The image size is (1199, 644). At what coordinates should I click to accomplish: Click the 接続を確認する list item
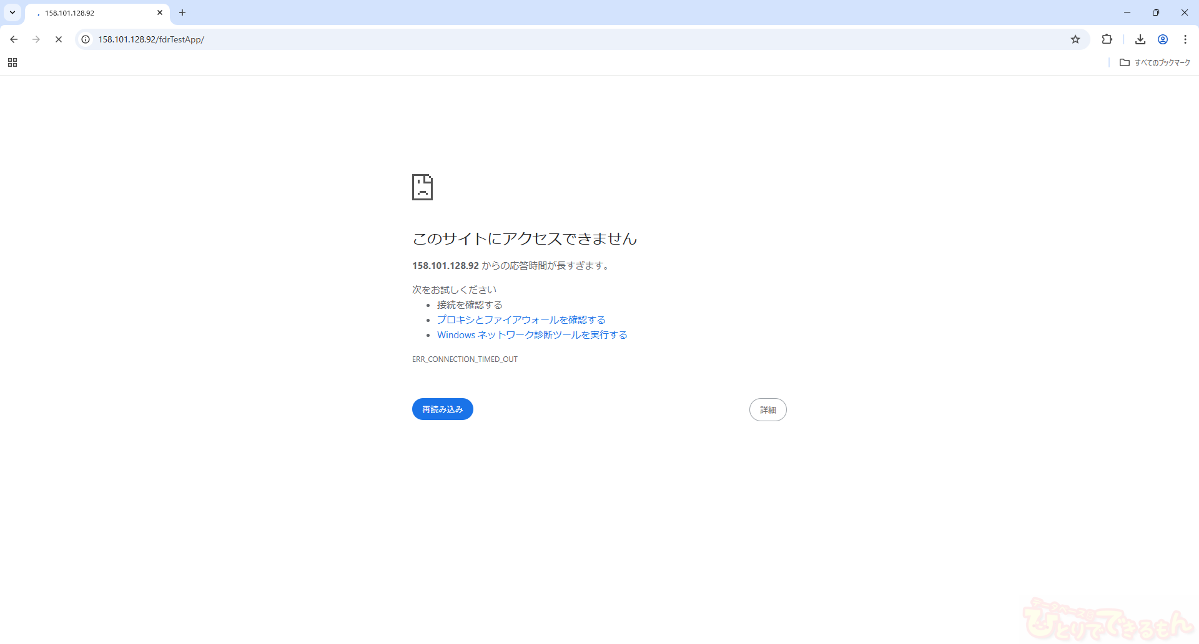point(470,305)
